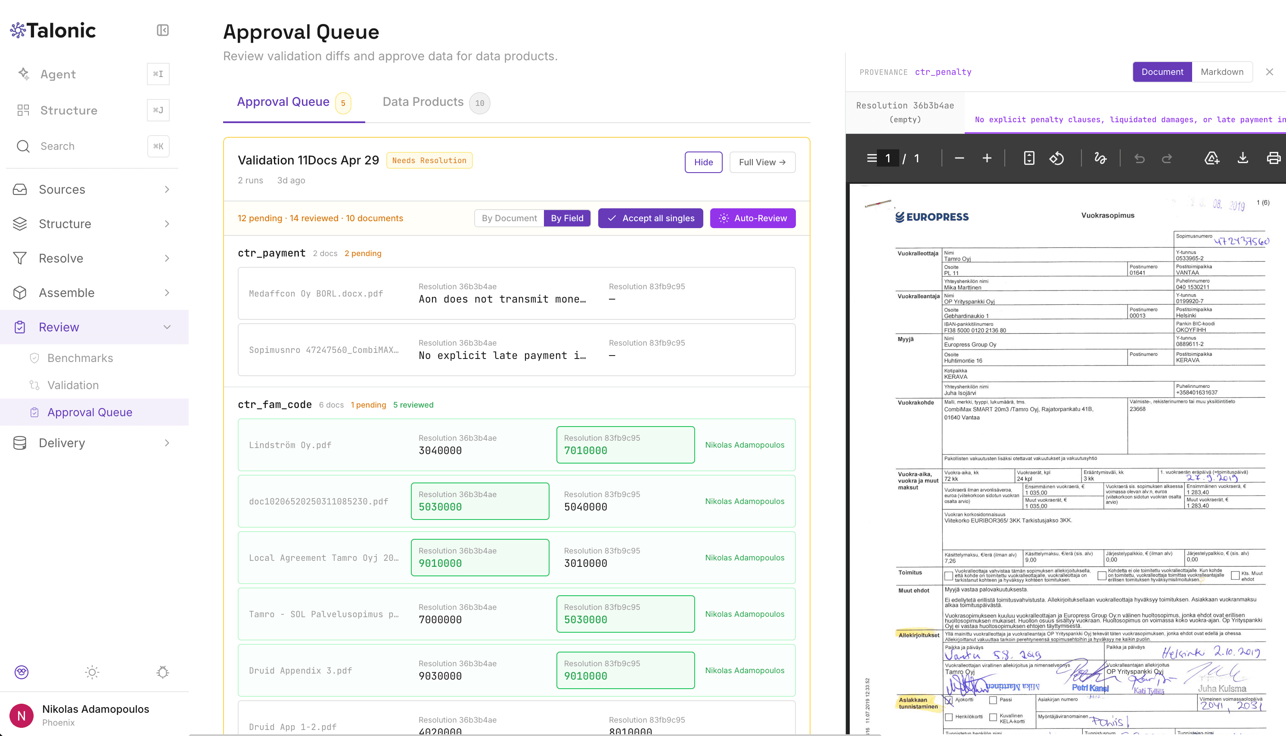Viewport: 1286px width, 736px height.
Task: Undo the last PDF annotation
Action: point(1139,158)
